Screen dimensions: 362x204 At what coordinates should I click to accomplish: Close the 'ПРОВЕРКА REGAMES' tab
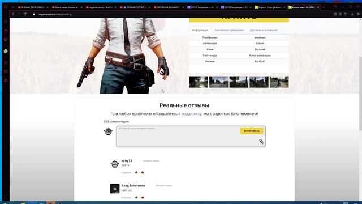click(183, 7)
